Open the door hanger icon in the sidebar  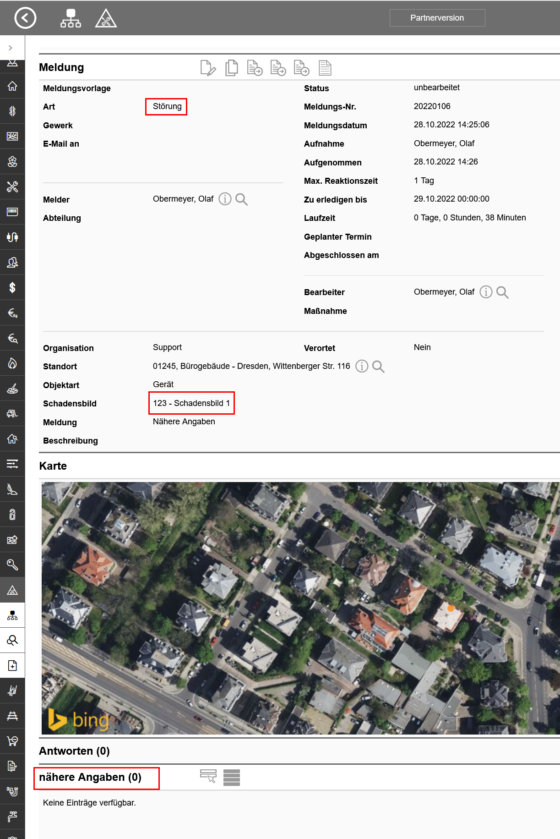12,515
